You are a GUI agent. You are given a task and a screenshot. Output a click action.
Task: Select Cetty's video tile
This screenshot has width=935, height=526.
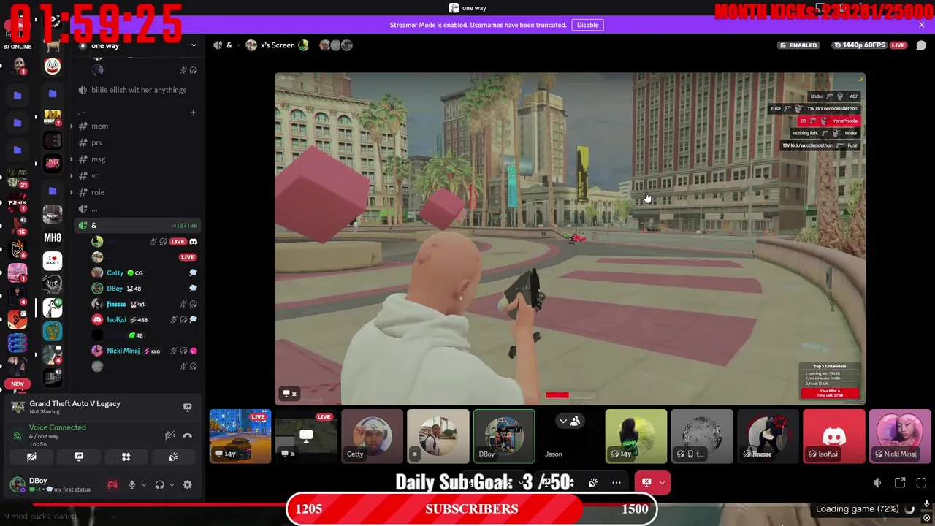point(372,436)
